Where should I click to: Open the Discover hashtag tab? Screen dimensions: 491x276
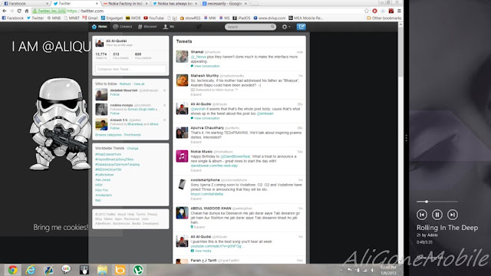pos(147,27)
